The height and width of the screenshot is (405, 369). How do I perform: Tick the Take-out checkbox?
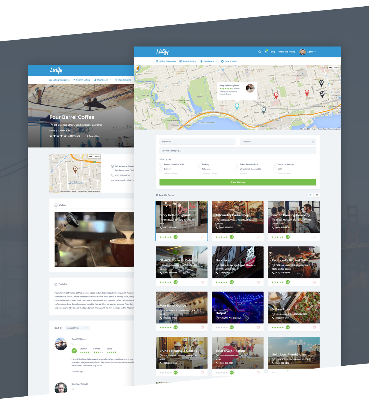pyautogui.click(x=199, y=169)
